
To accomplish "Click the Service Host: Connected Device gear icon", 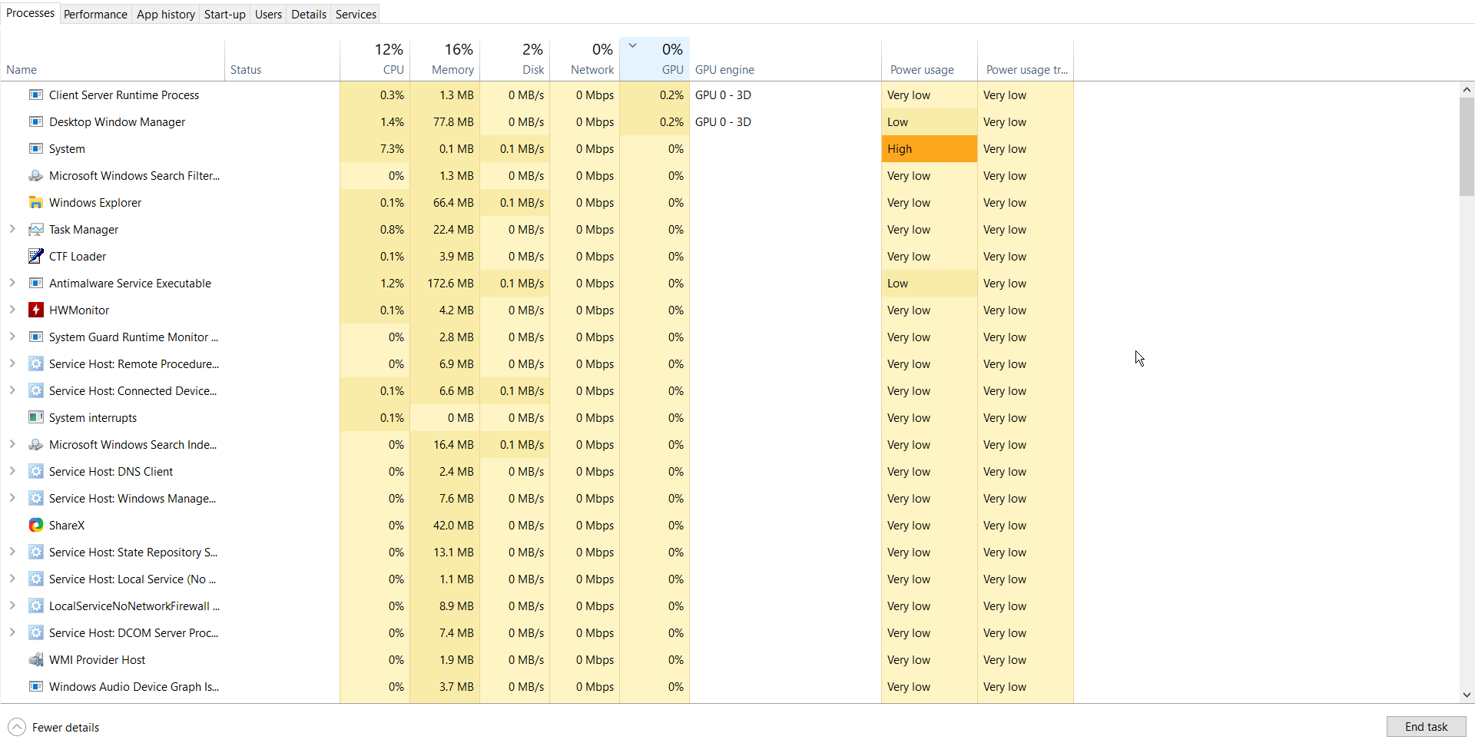I will (35, 391).
